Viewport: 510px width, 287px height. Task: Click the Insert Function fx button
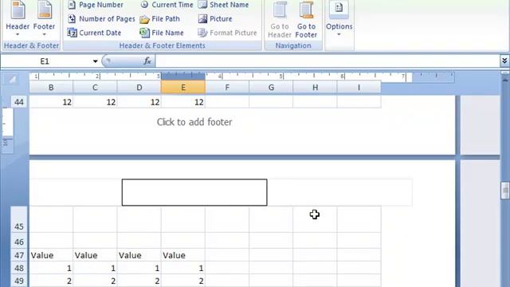click(147, 61)
